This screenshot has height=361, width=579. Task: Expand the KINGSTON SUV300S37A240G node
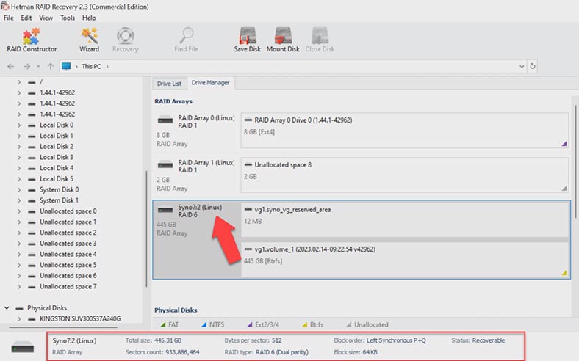tap(19, 318)
